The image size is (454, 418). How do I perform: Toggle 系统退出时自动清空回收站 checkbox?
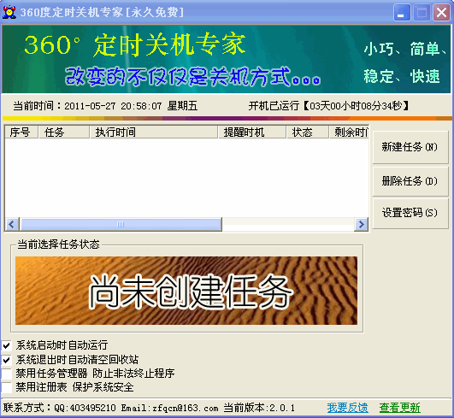(x=7, y=360)
